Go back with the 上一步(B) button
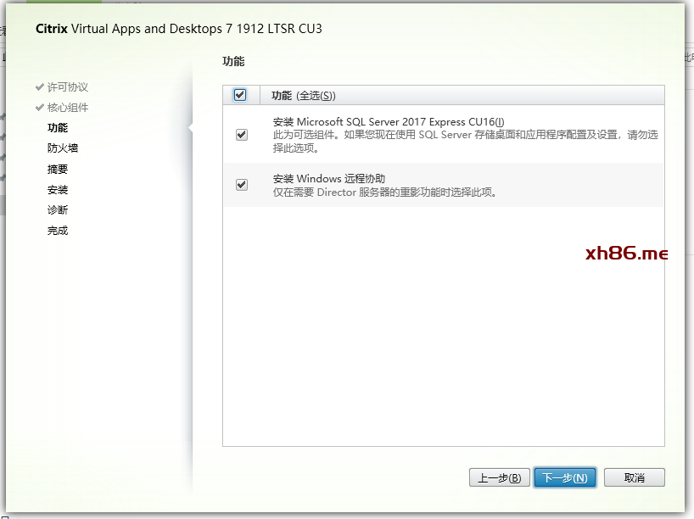This screenshot has height=519, width=694. click(499, 477)
